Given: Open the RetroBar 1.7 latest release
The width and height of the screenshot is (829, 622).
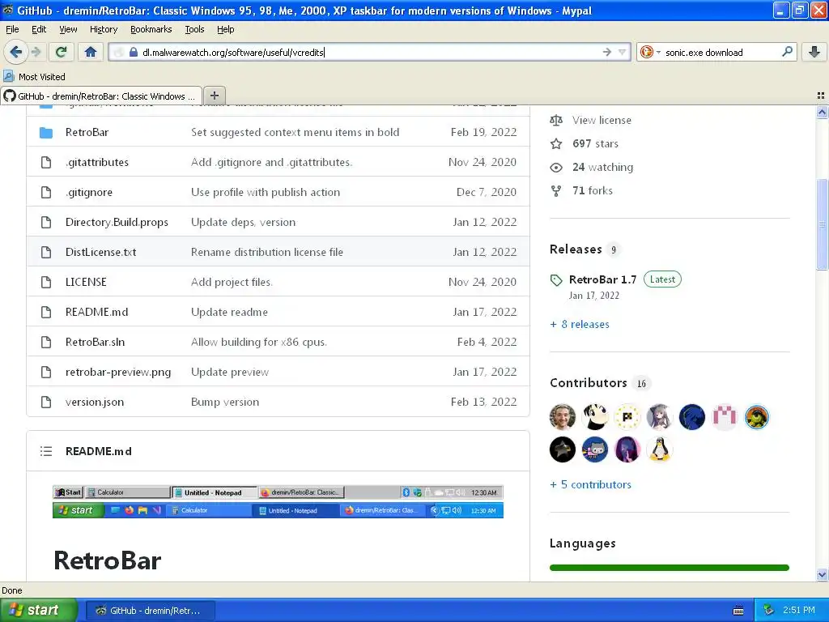Looking at the screenshot, I should click(602, 279).
